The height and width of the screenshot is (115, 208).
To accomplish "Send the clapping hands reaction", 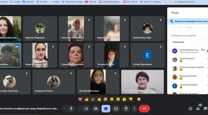I will pyautogui.click(x=99, y=99).
